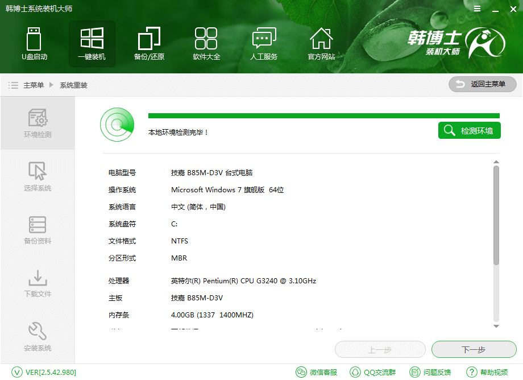Go to 主菜单 breadcrumb
Image resolution: width=523 pixels, height=380 pixels.
coord(34,85)
